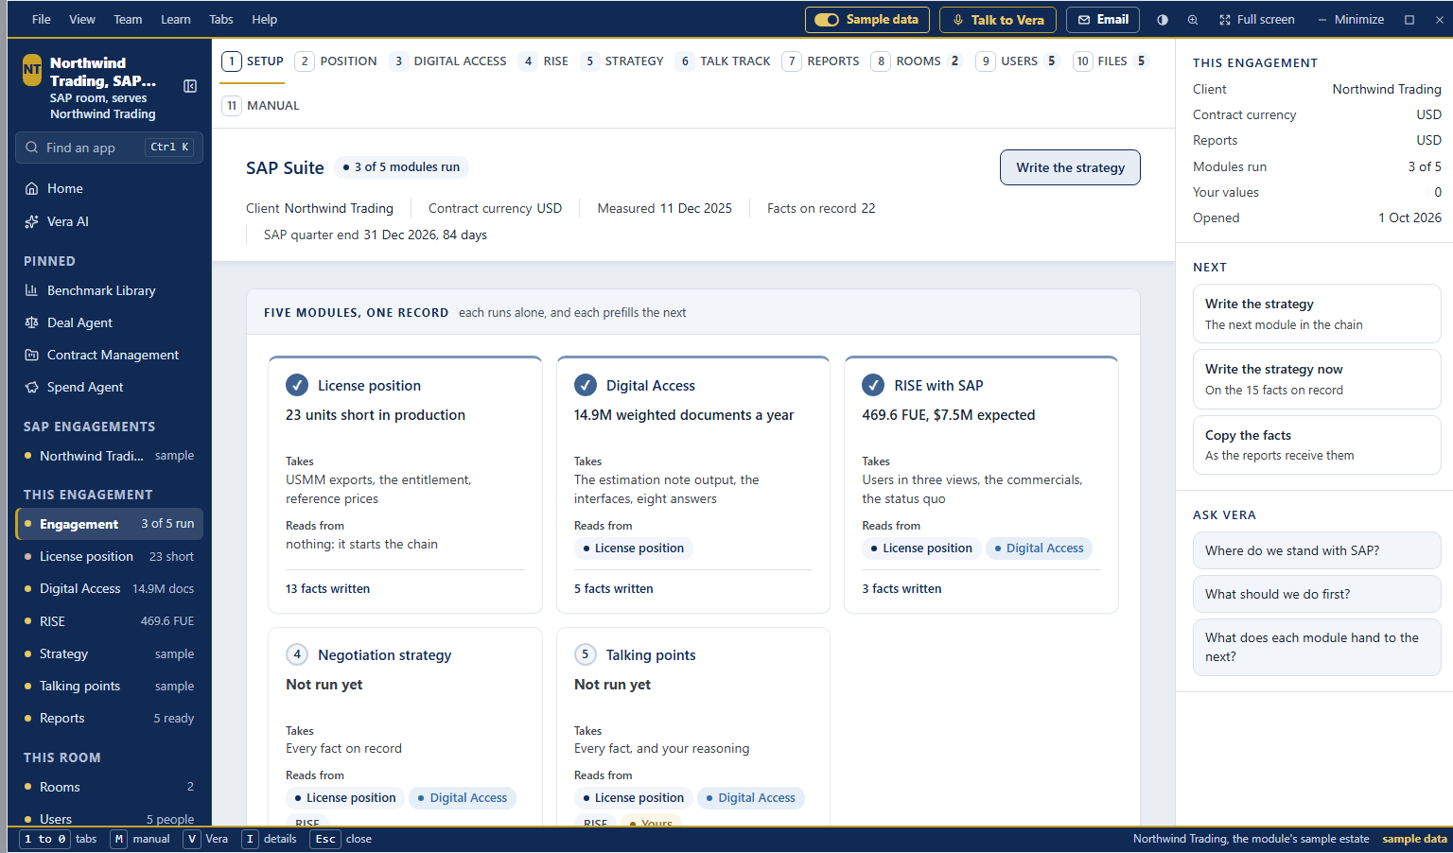
Task: Click the Contract Management folder icon
Action: (x=32, y=355)
